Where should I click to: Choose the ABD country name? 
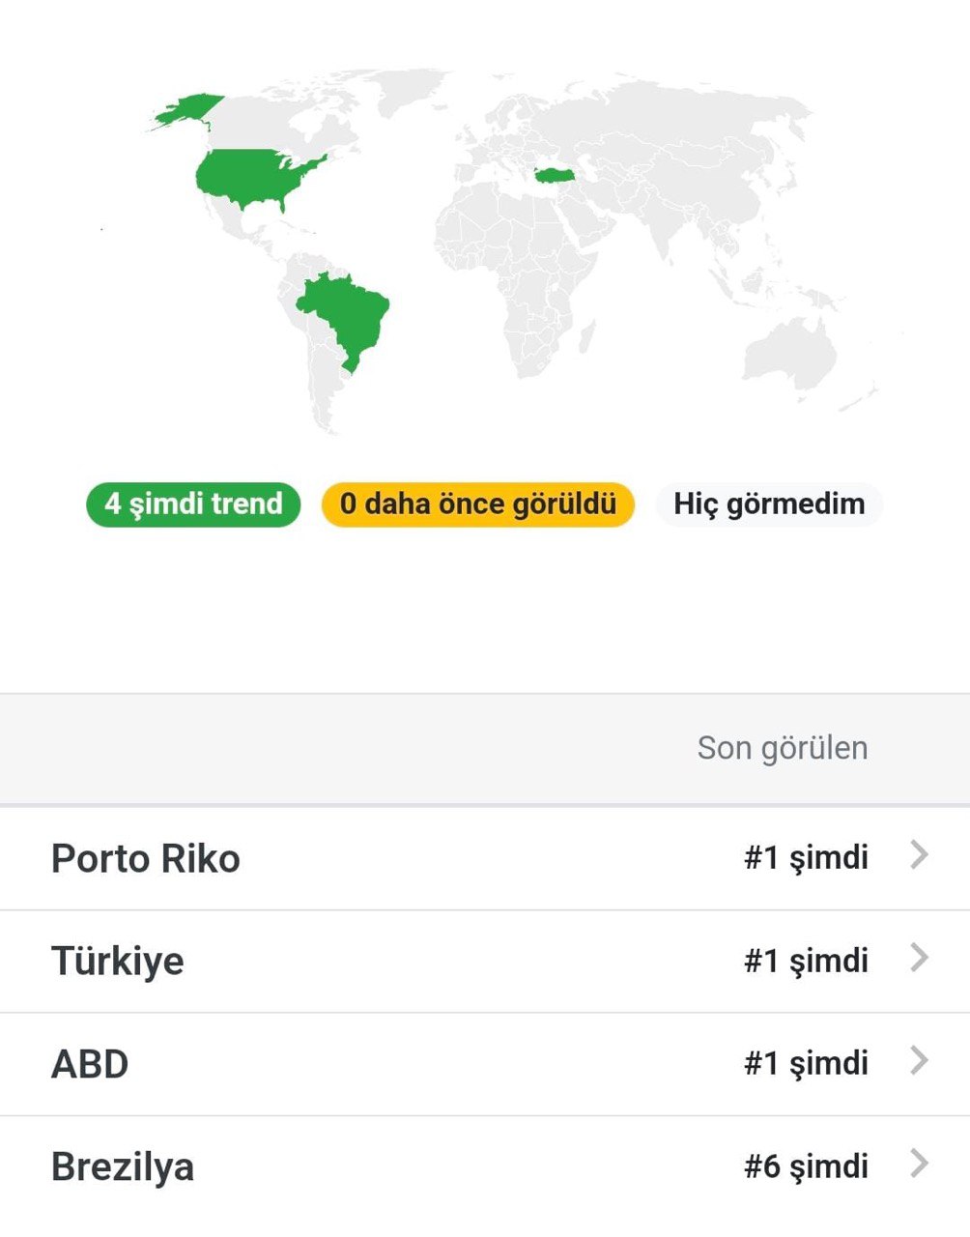90,1064
